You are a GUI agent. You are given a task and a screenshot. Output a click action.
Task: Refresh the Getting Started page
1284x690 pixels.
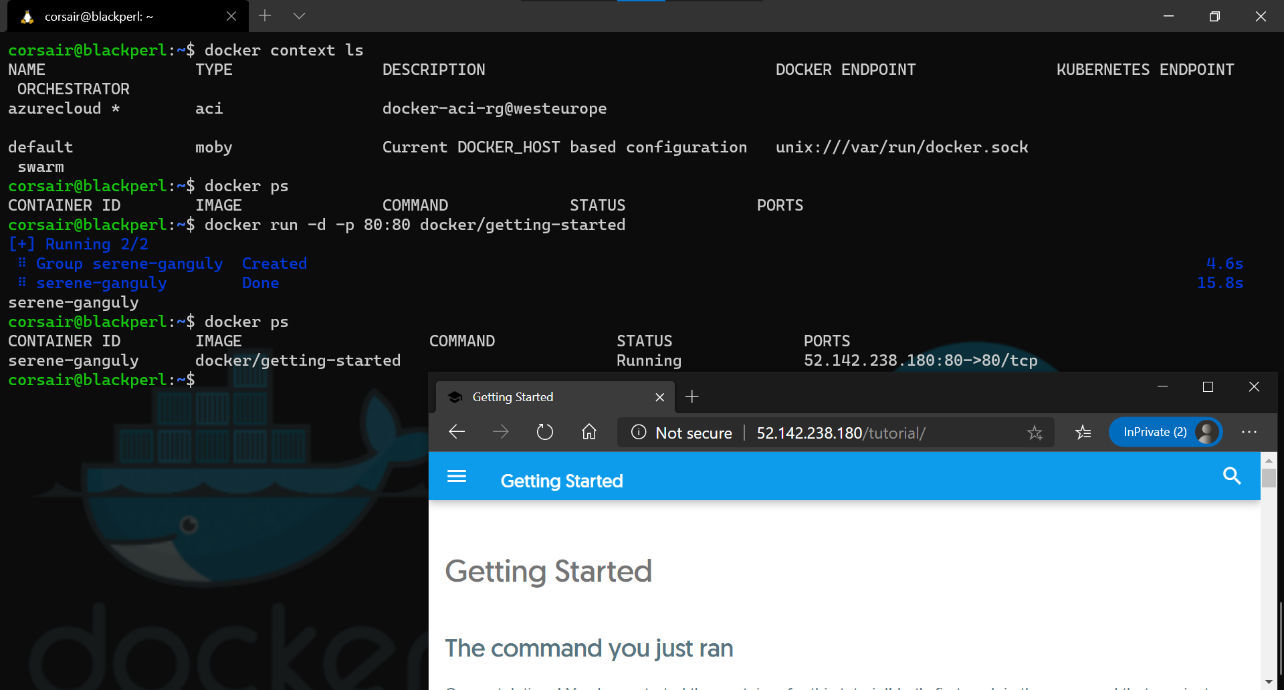coord(545,433)
